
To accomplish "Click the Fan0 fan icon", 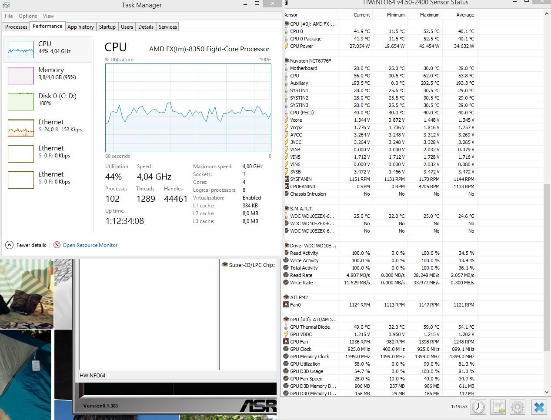I will (286, 305).
